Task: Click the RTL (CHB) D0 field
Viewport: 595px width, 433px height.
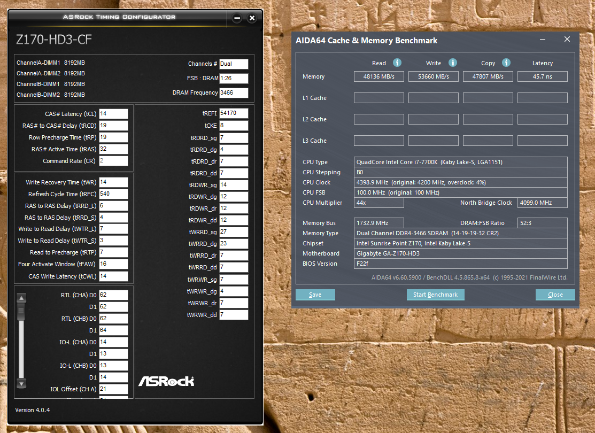Action: pos(113,319)
